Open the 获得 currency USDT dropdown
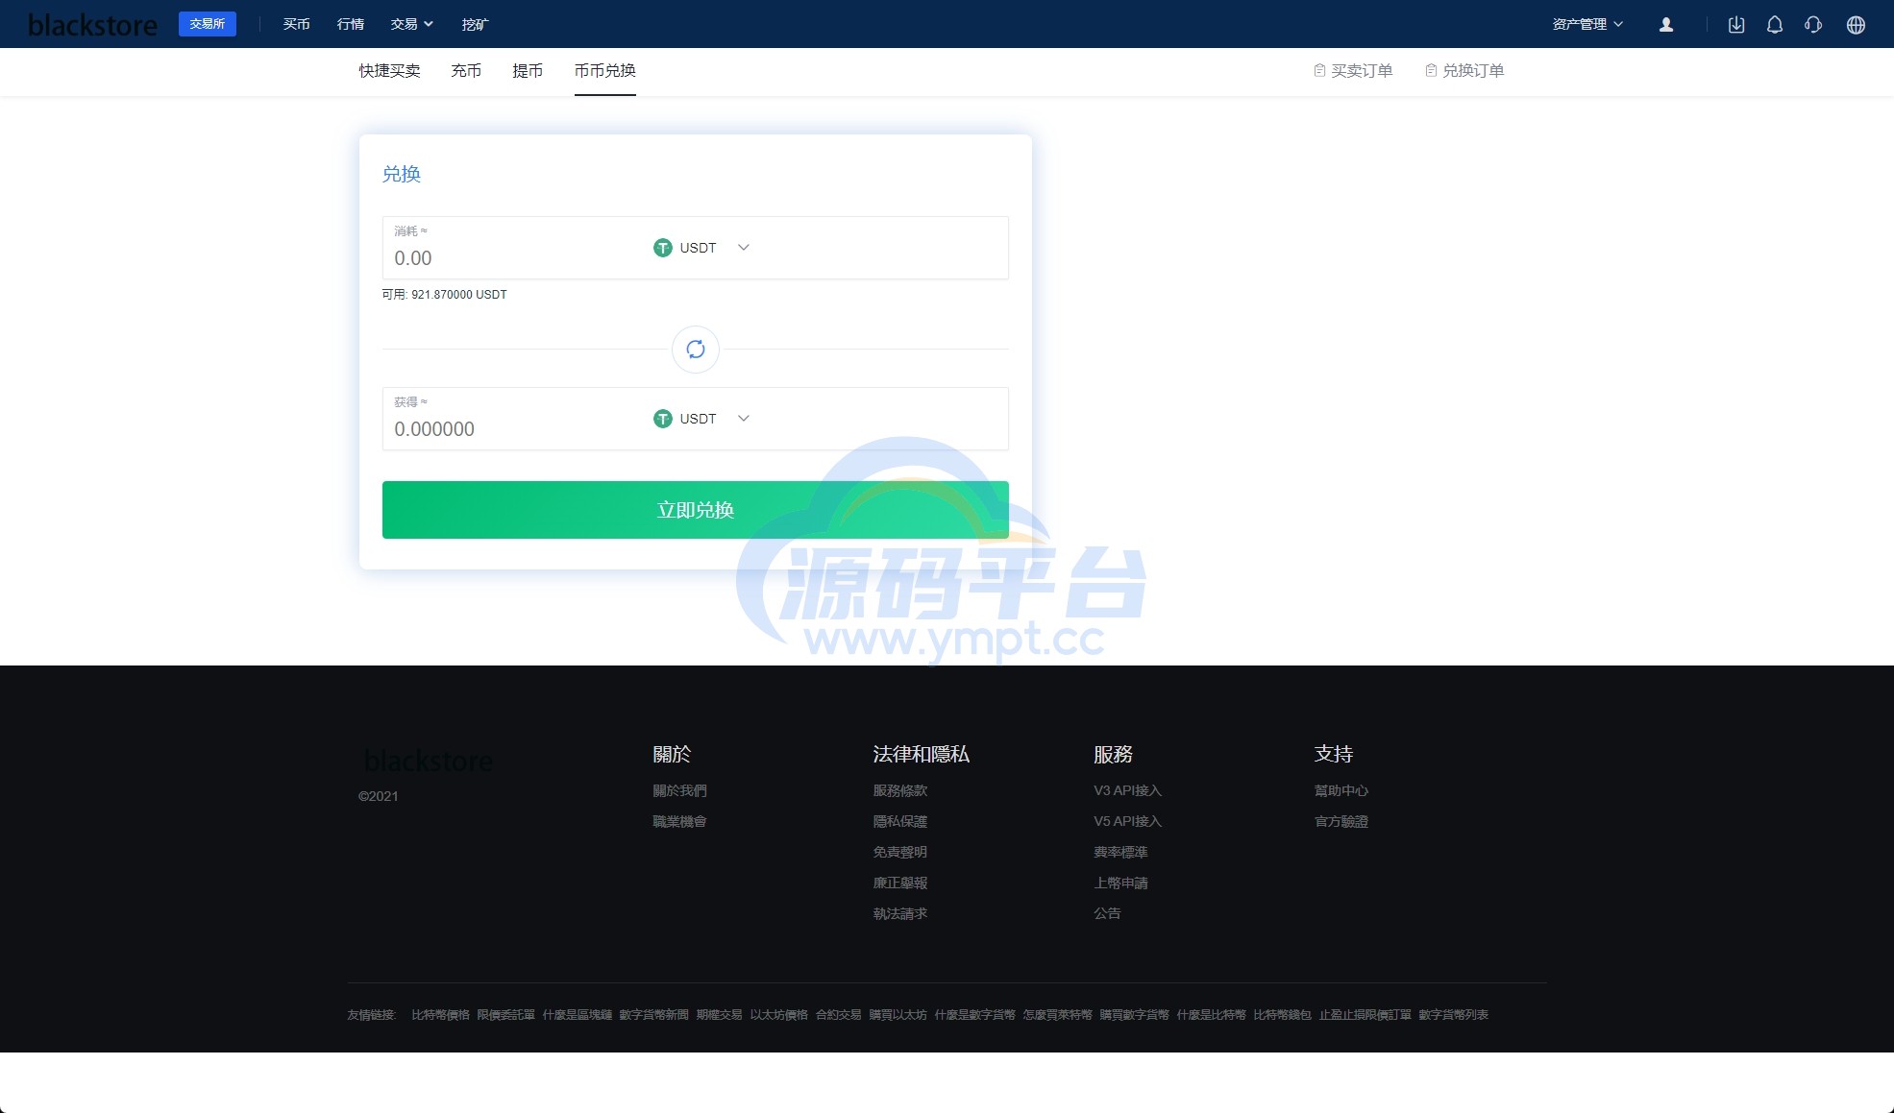1894x1113 pixels. (x=701, y=419)
